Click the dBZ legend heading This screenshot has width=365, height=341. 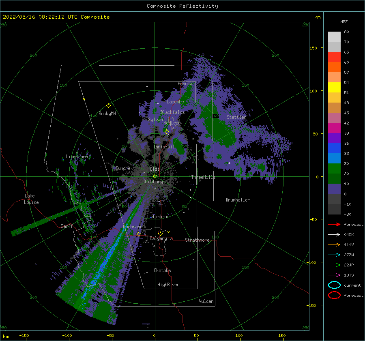[x=344, y=21]
